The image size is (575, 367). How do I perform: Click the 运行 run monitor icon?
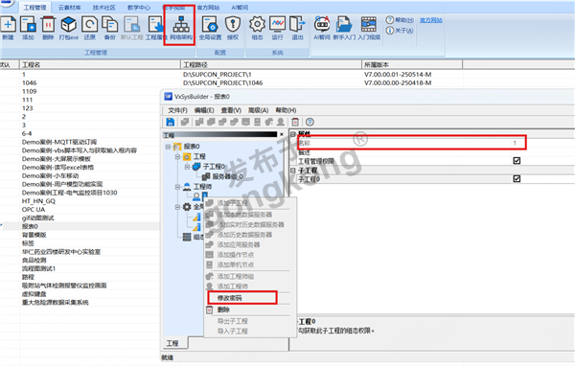pyautogui.click(x=277, y=25)
